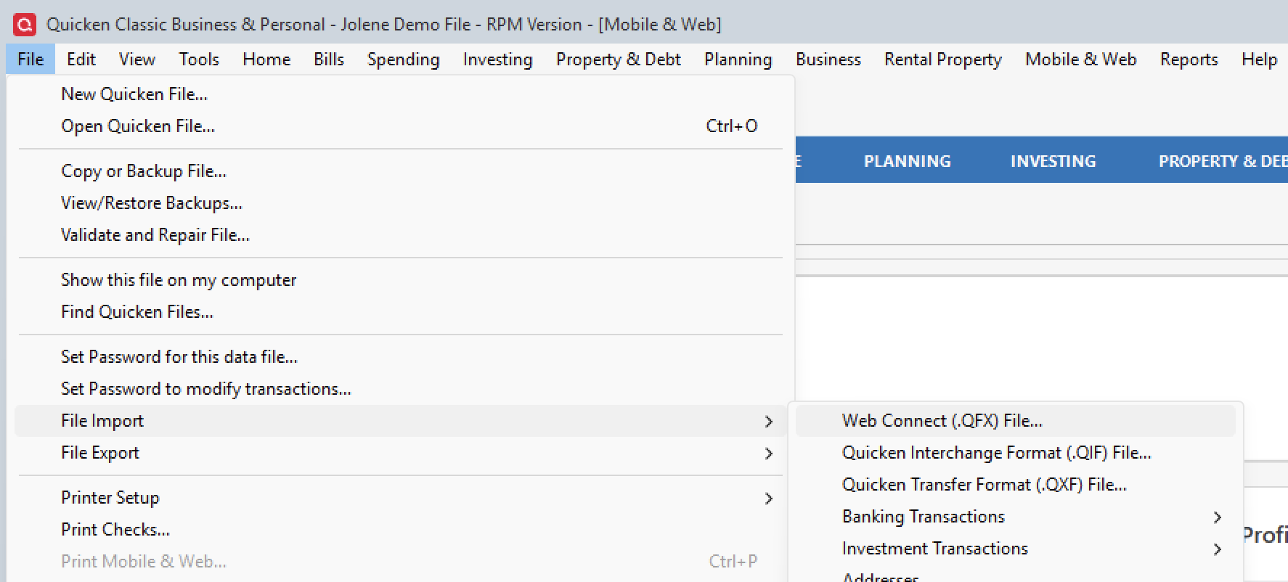The width and height of the screenshot is (1288, 582).
Task: Choose New Quicken File...
Action: (401, 94)
